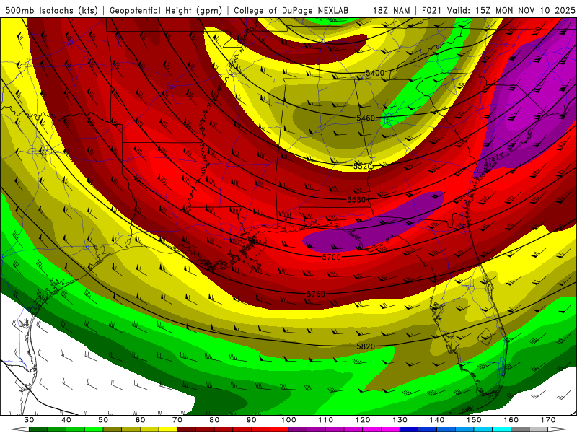Image resolution: width=577 pixels, height=433 pixels.
Task: Click the 5580 height contour label
Action: coord(356,200)
